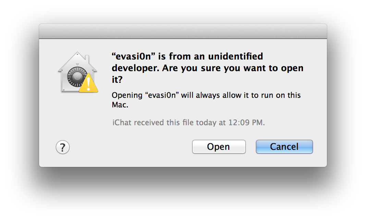Click "Opening" at the description's start
The width and height of the screenshot is (366, 221).
[x=127, y=95]
